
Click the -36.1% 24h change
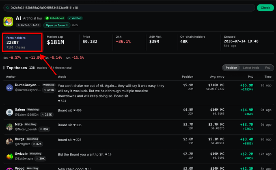(x=123, y=42)
